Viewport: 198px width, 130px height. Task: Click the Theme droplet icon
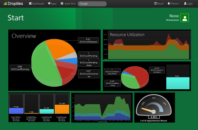[169, 4]
